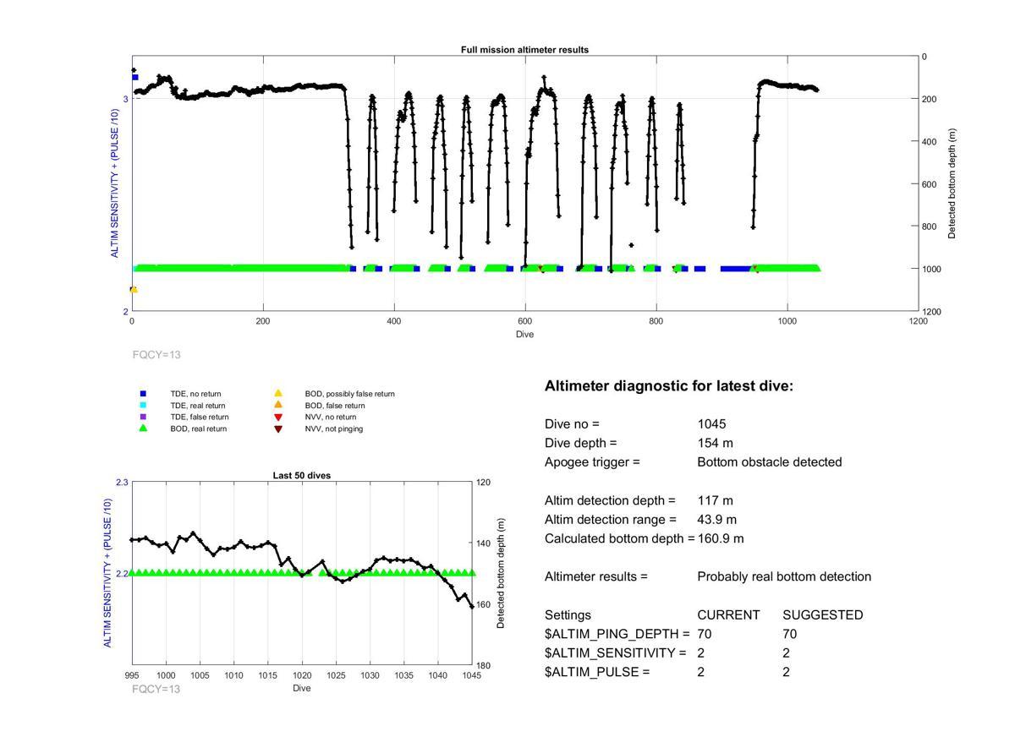The image size is (1015, 748).
Task: Select the calculated bottom depth '160.9 m'
Action: point(721,538)
